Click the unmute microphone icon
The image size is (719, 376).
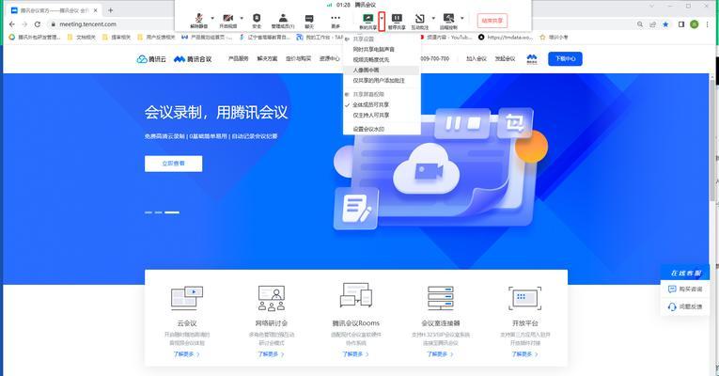click(198, 18)
